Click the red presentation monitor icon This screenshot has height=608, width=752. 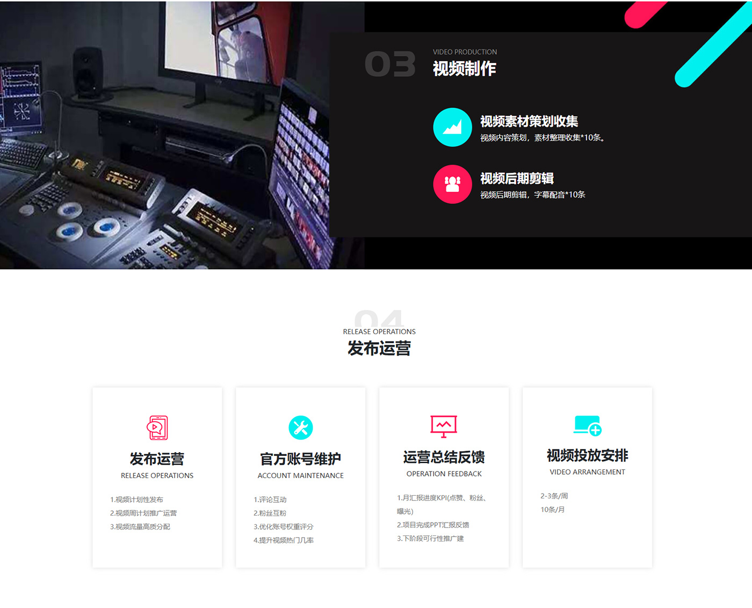click(x=444, y=426)
